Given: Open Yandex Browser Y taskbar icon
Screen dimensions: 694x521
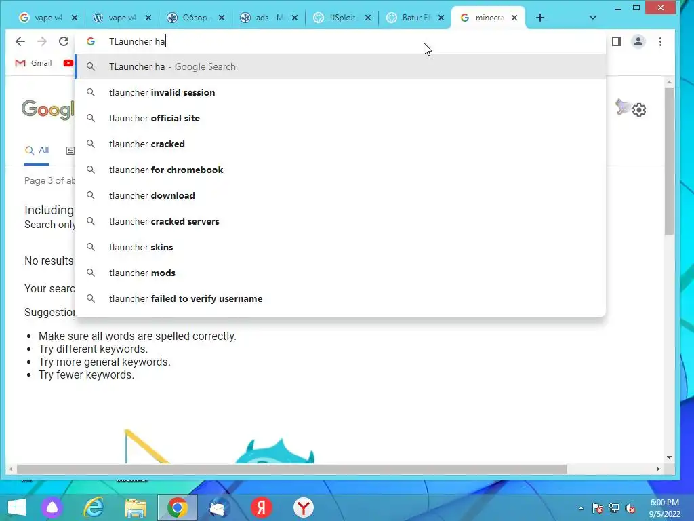Looking at the screenshot, I should coord(304,507).
